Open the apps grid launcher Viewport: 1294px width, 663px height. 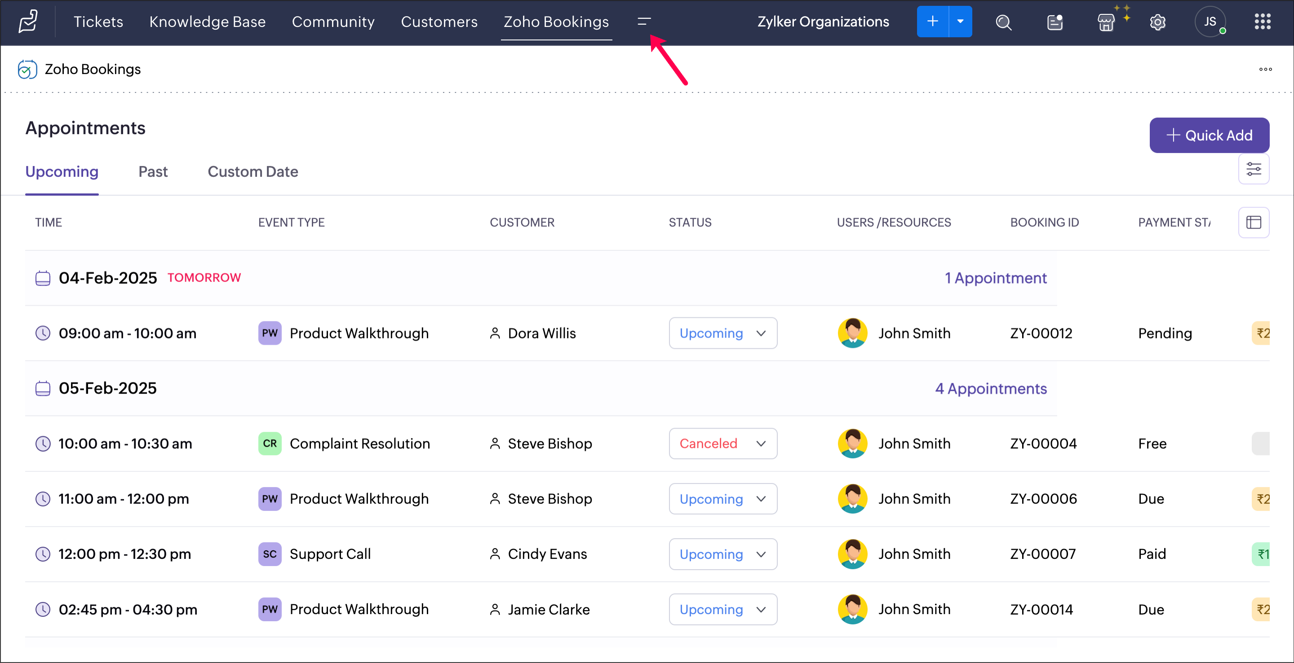(x=1262, y=22)
